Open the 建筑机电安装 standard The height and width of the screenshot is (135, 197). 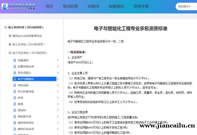26,129
